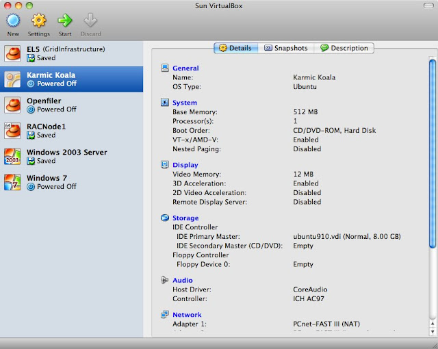Click the Floppy Controller label
The width and height of the screenshot is (438, 349).
pyautogui.click(x=201, y=255)
